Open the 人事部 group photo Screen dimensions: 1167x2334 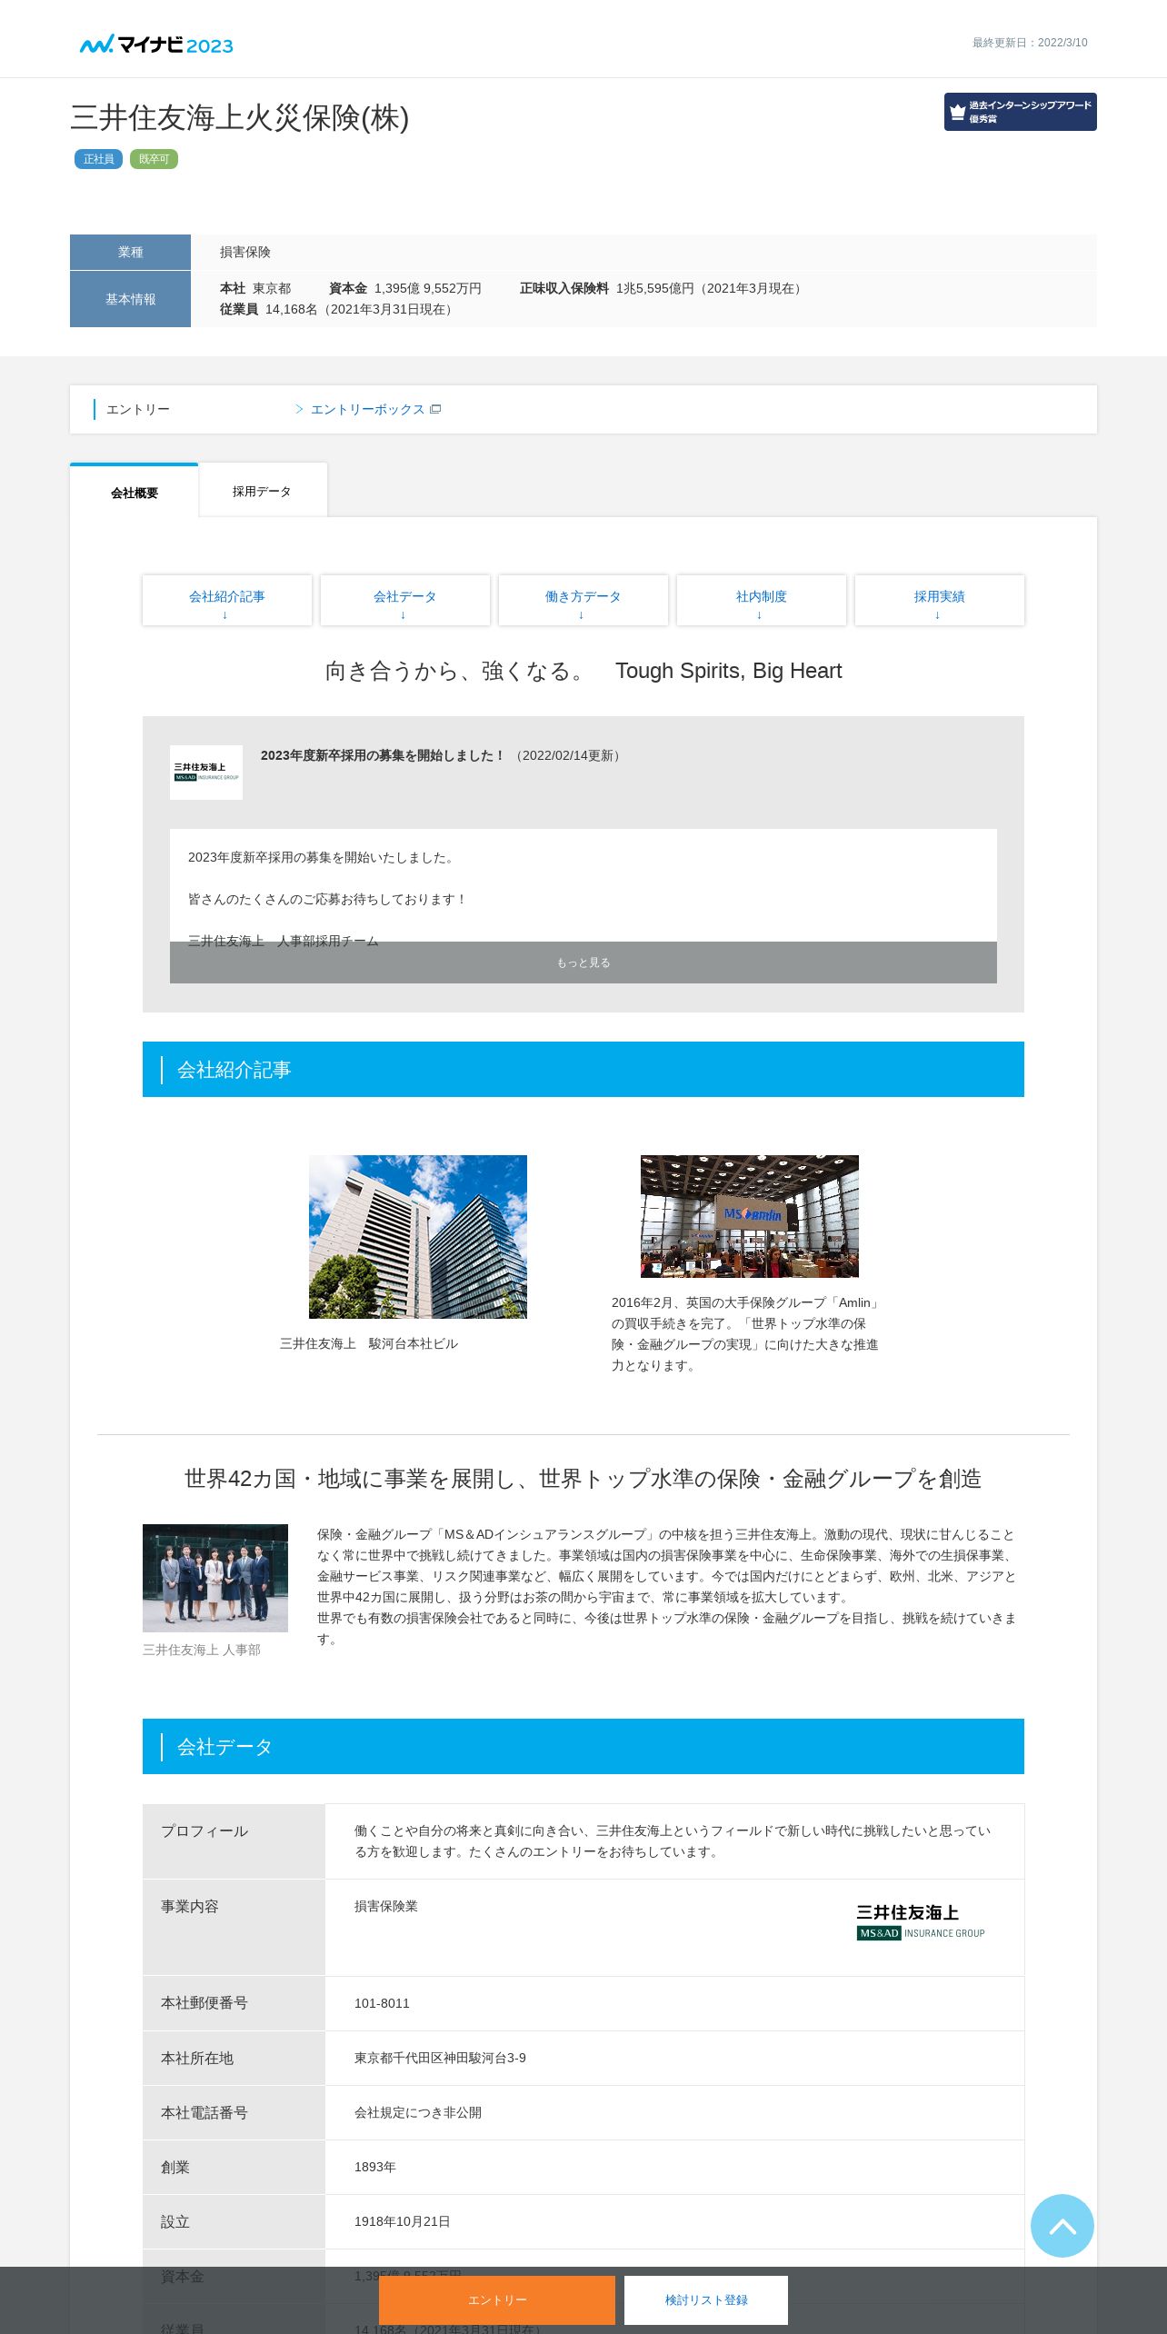[215, 1578]
